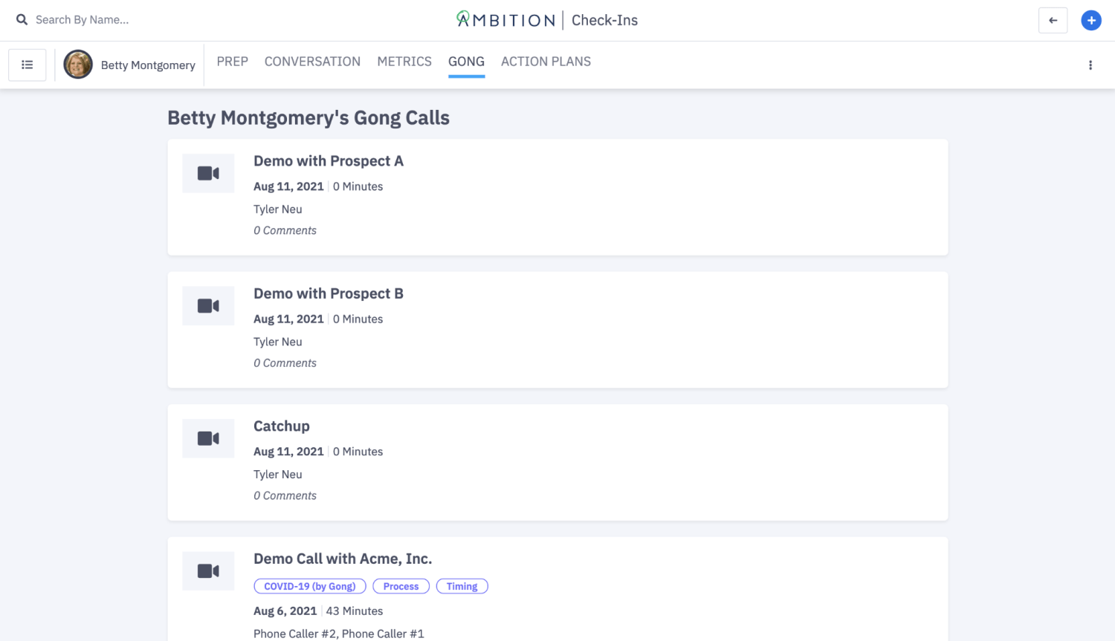The width and height of the screenshot is (1115, 641).
Task: Open the Demo with Prospect A call
Action: click(x=329, y=161)
